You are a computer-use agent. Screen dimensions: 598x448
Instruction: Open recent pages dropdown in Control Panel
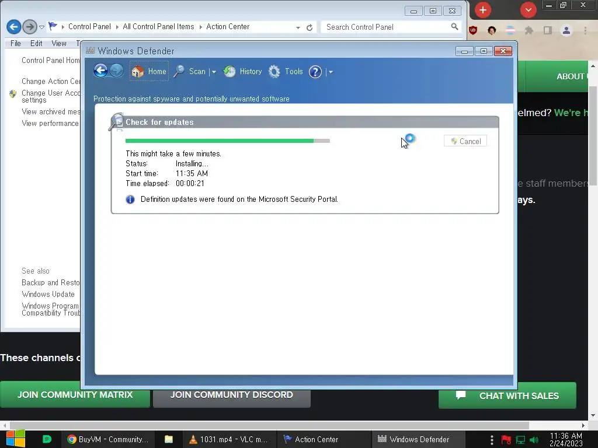point(41,27)
